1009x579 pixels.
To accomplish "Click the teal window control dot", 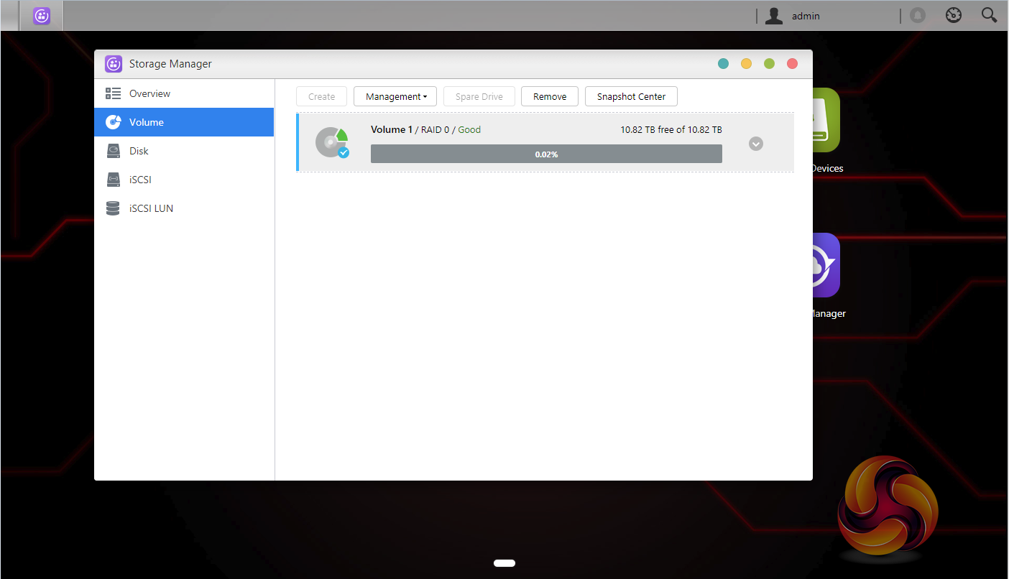I will pyautogui.click(x=723, y=64).
